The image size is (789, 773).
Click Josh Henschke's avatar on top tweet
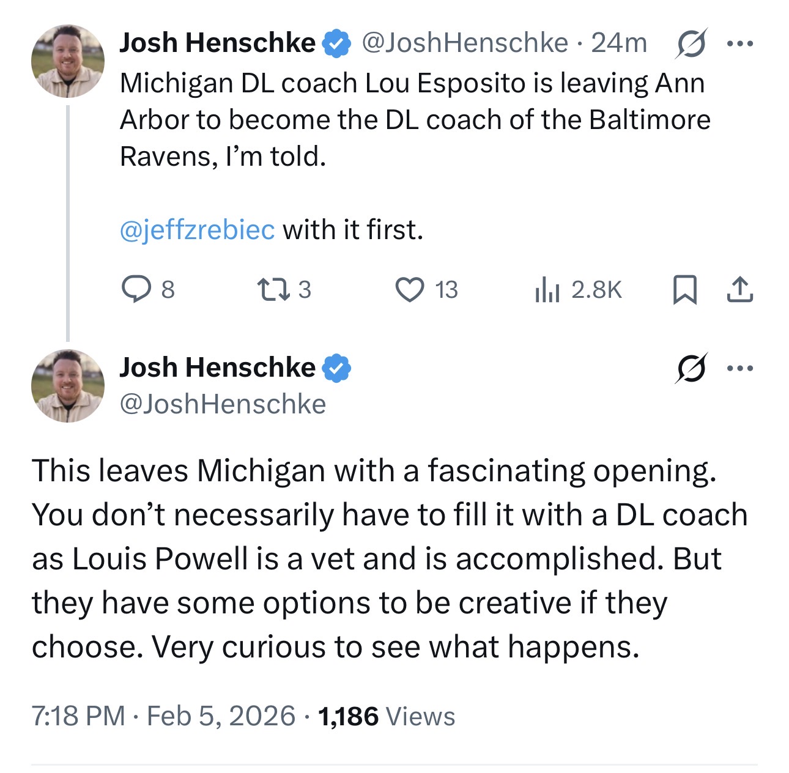coord(67,61)
